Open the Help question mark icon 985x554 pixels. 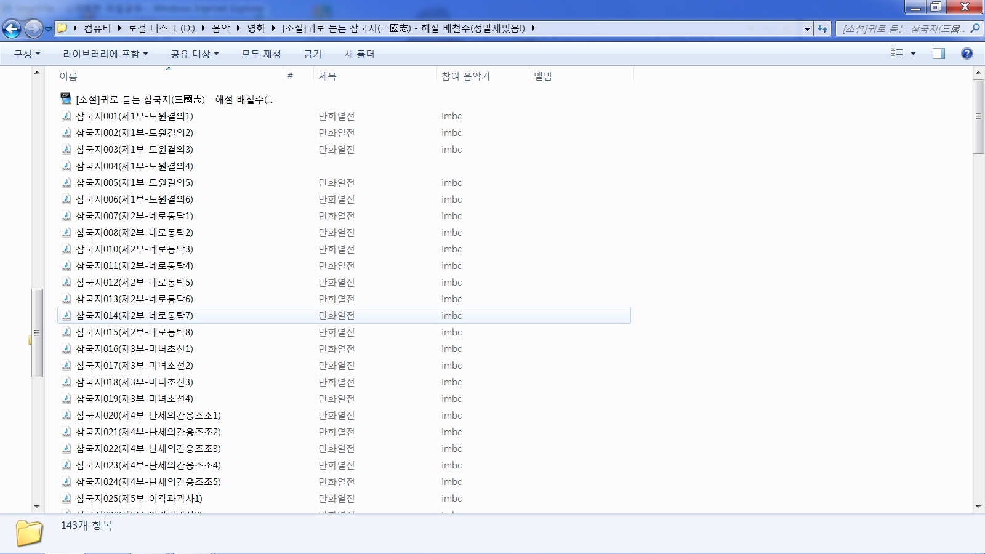tap(967, 54)
